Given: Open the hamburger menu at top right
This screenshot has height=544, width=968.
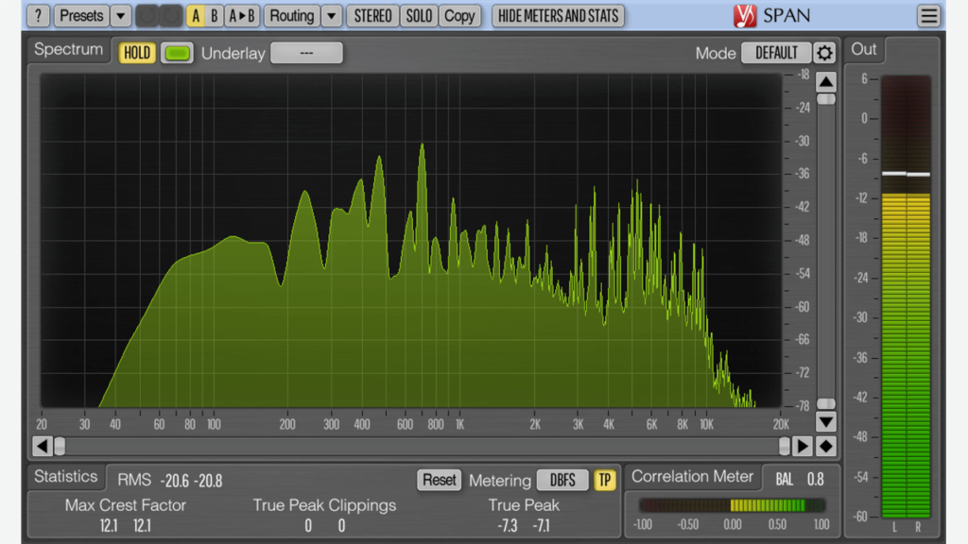Looking at the screenshot, I should [x=929, y=16].
